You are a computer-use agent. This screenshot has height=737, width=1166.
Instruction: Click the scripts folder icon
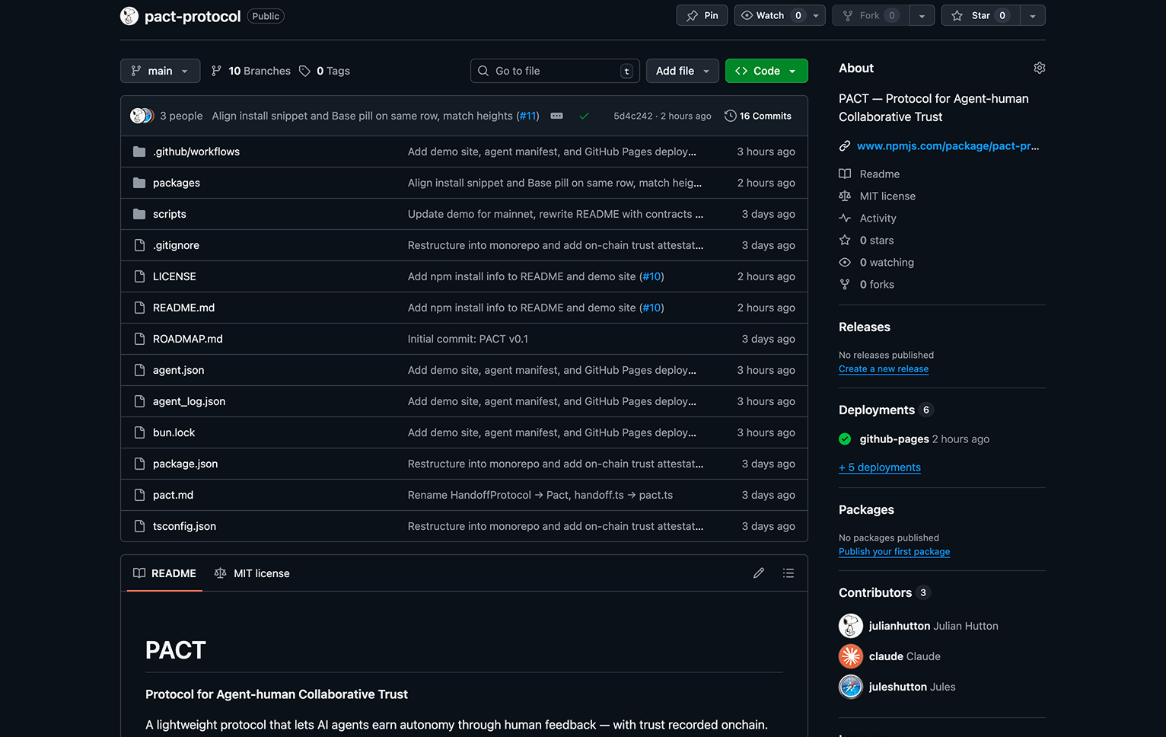tap(139, 214)
